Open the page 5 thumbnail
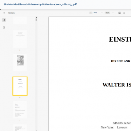 20,110
